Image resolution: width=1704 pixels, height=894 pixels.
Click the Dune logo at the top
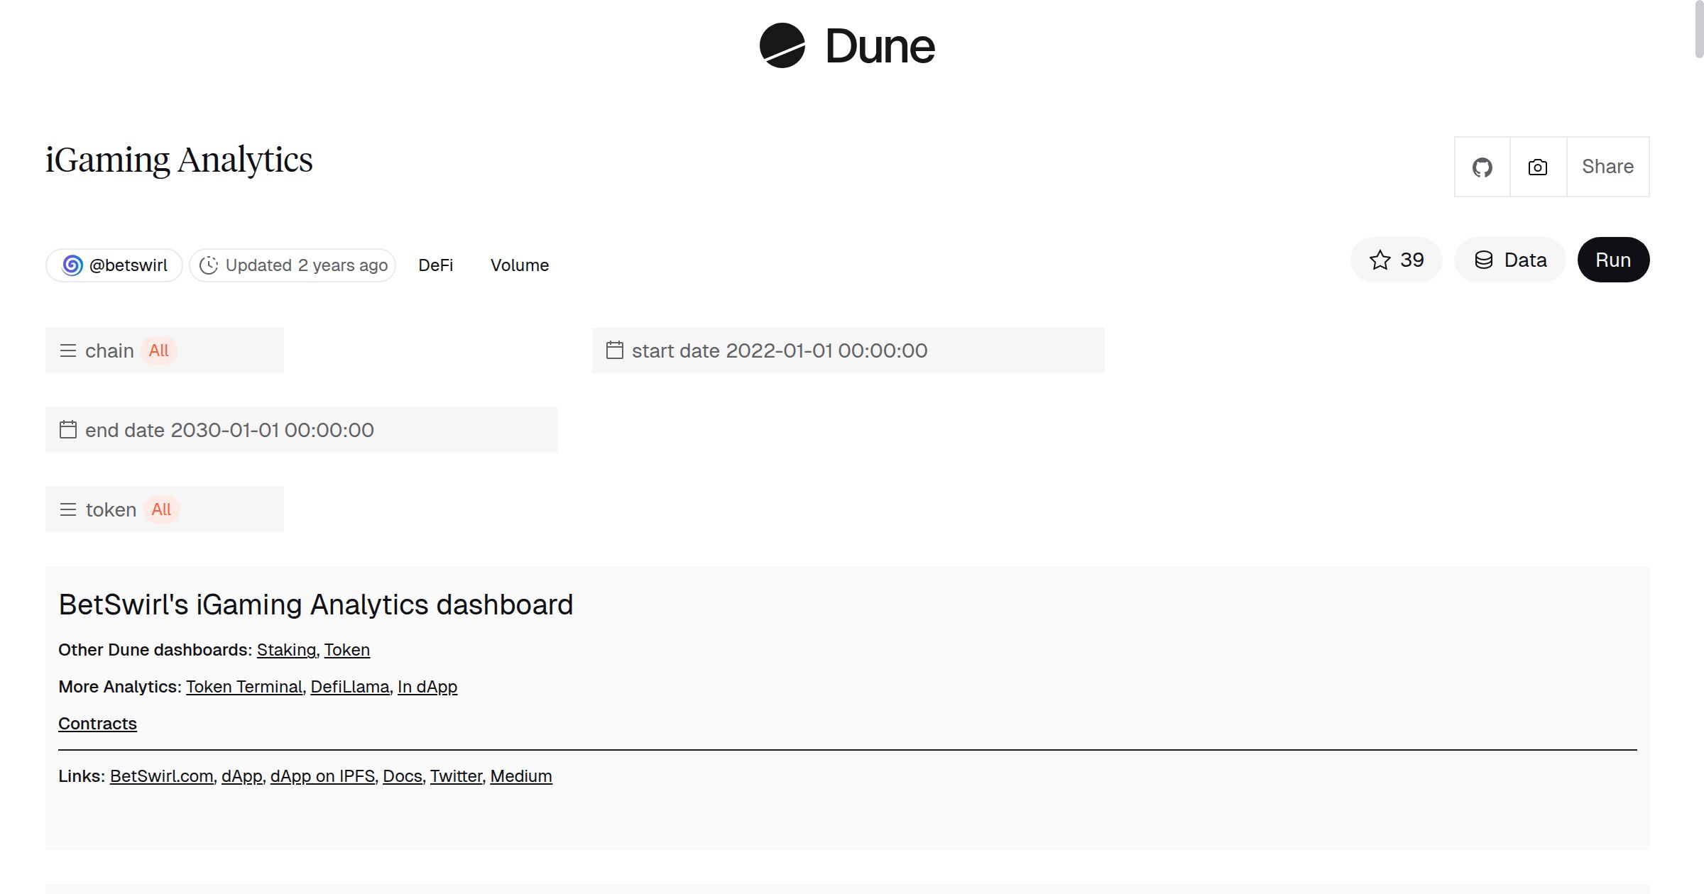(x=849, y=47)
